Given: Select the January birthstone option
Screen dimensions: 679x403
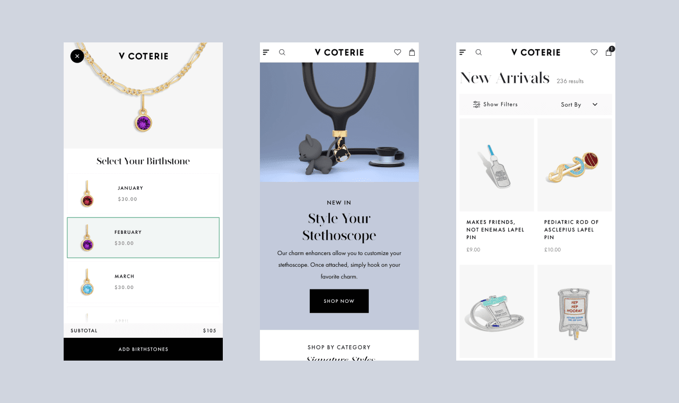Looking at the screenshot, I should coord(143,194).
